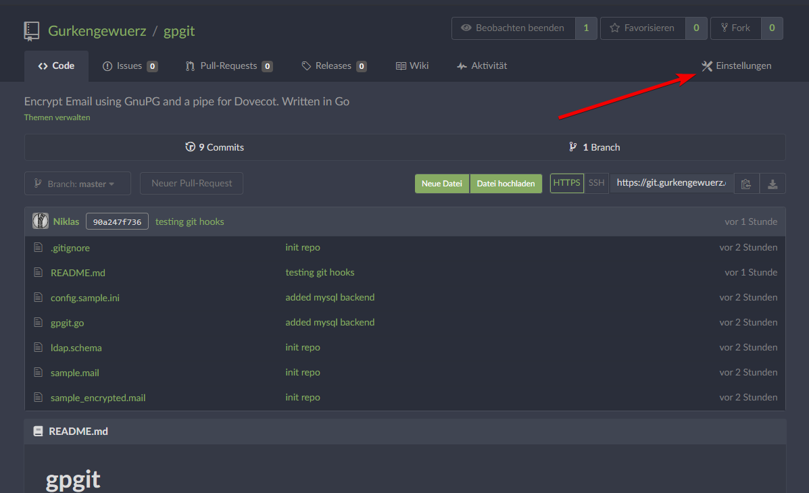
Task: Switch to the Wiki tab
Action: point(412,66)
